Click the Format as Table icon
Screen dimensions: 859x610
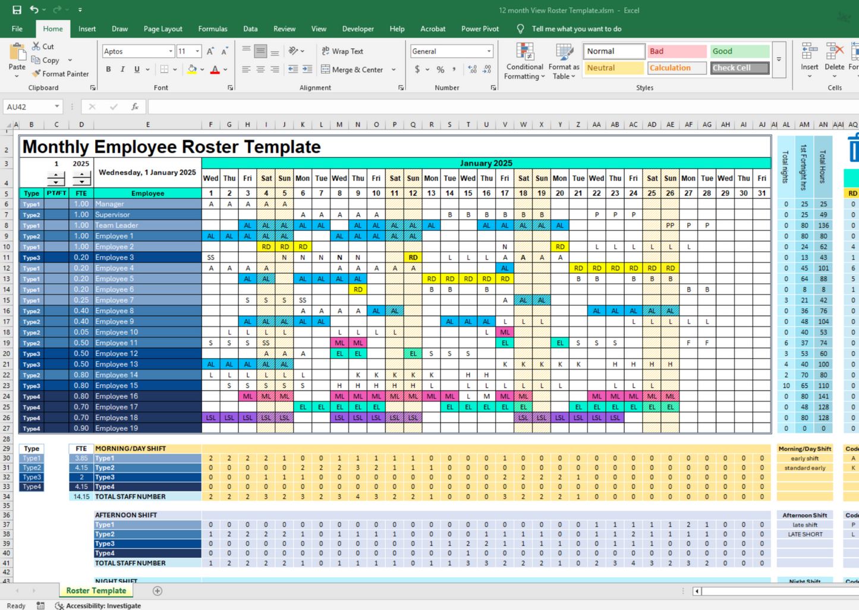[x=564, y=52]
